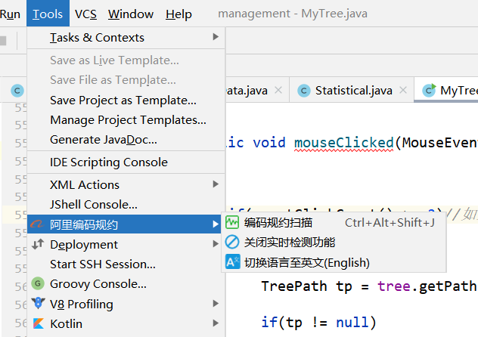Launch JShell Console
Image resolution: width=478 pixels, height=337 pixels.
[126, 205]
